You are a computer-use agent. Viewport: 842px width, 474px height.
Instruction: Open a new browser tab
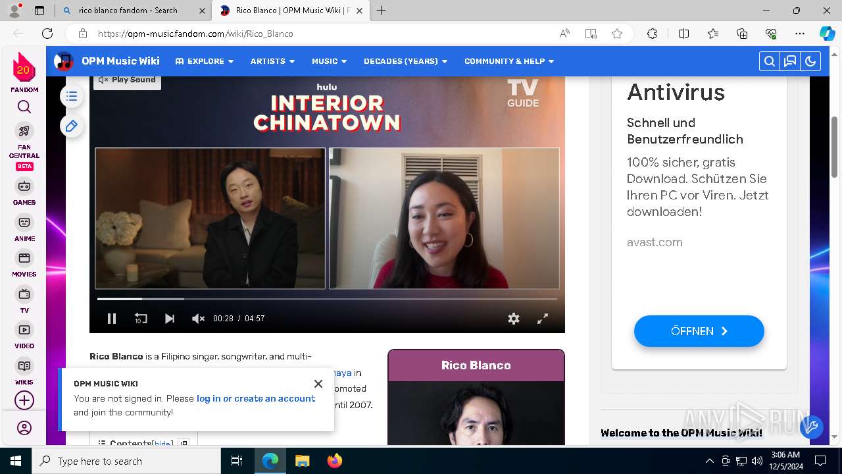click(382, 11)
